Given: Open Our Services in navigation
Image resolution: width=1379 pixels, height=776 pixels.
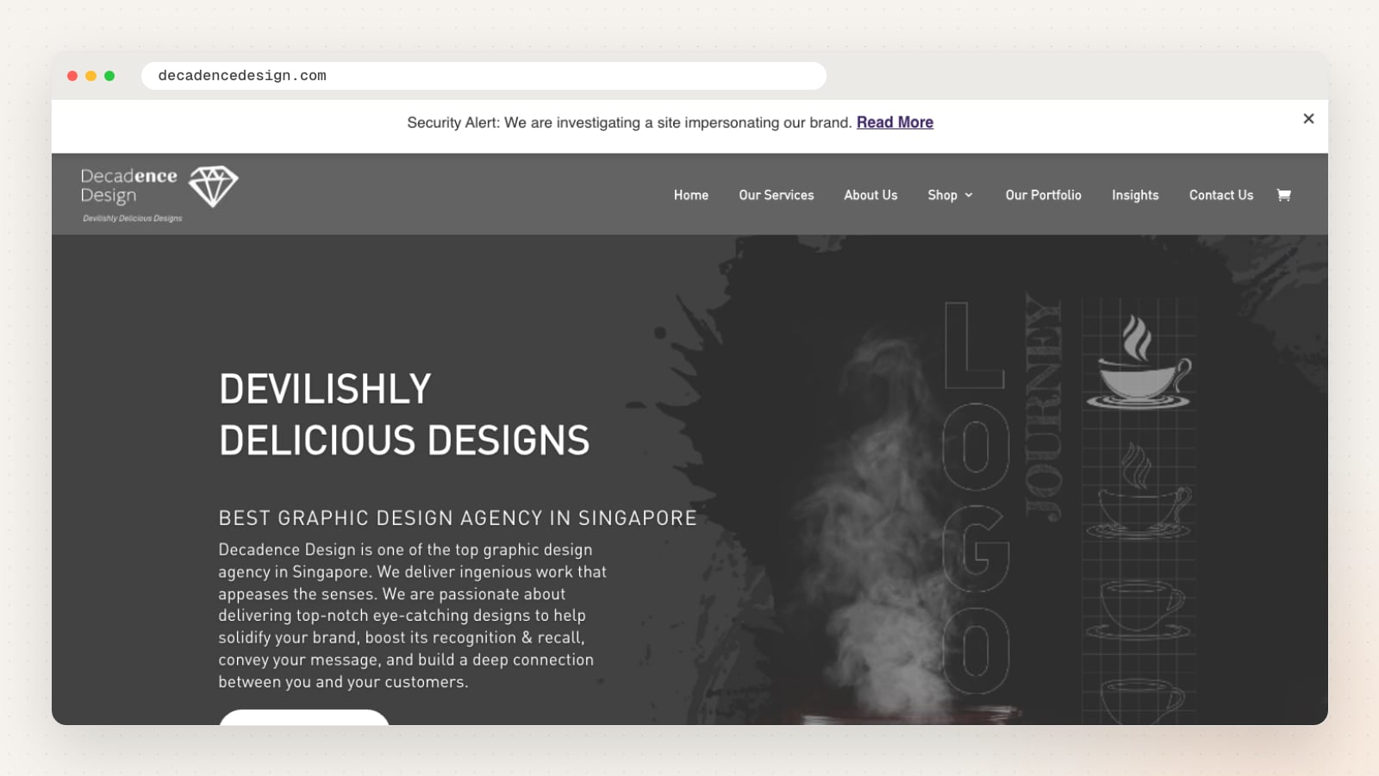Looking at the screenshot, I should pos(777,195).
